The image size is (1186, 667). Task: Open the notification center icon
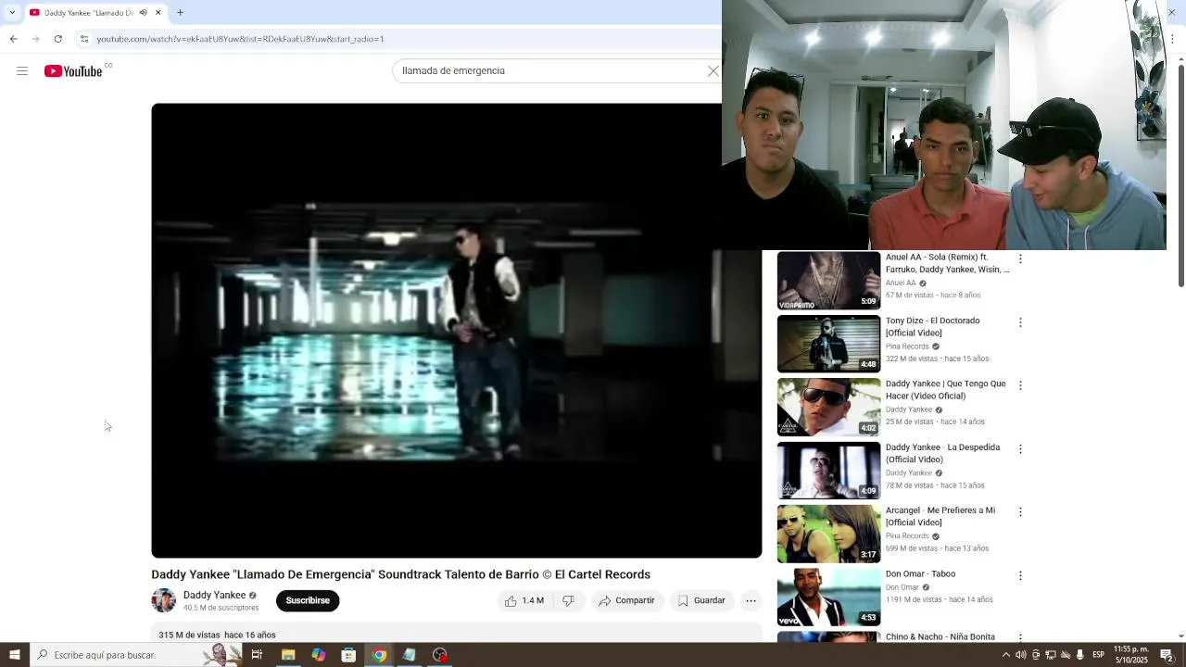[x=1167, y=655]
